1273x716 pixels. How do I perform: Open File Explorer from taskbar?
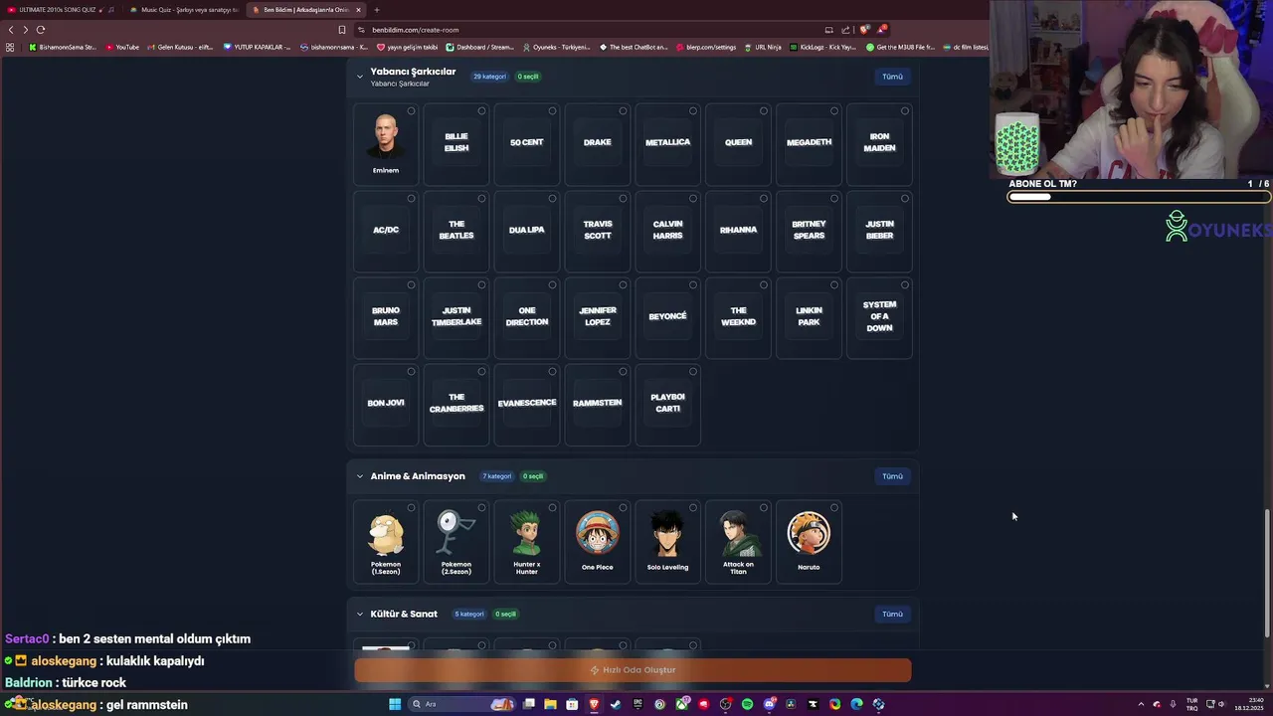(x=550, y=704)
